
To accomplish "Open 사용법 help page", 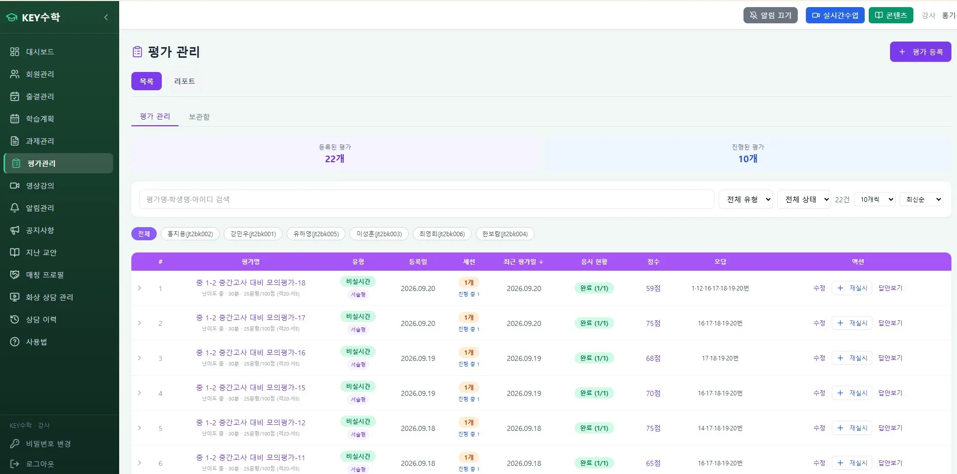I will [x=58, y=342].
